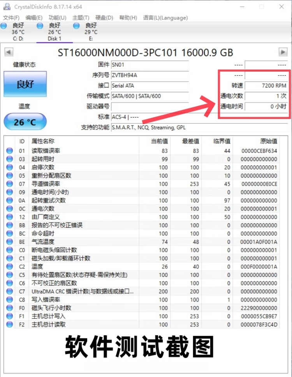292x377 pixels.
Task: Select raw value 0000078F3C4D
Action: (x=259, y=325)
